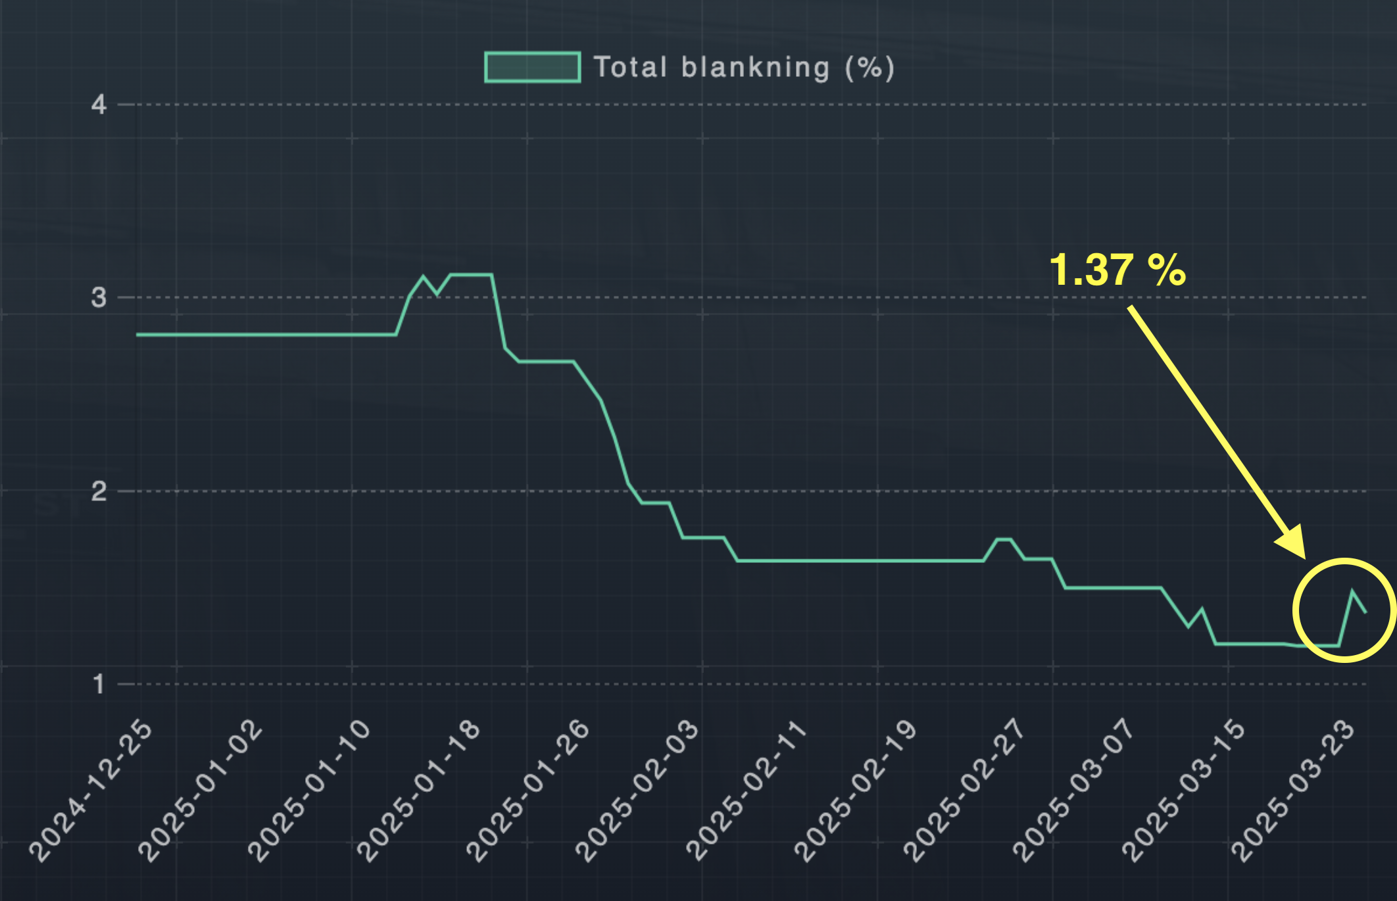Click the 2025-03-07 date label
Image resolution: width=1397 pixels, height=901 pixels.
[1074, 791]
